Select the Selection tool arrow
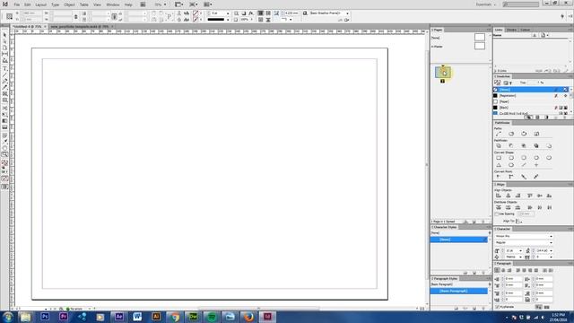The image size is (574, 323). [4, 35]
